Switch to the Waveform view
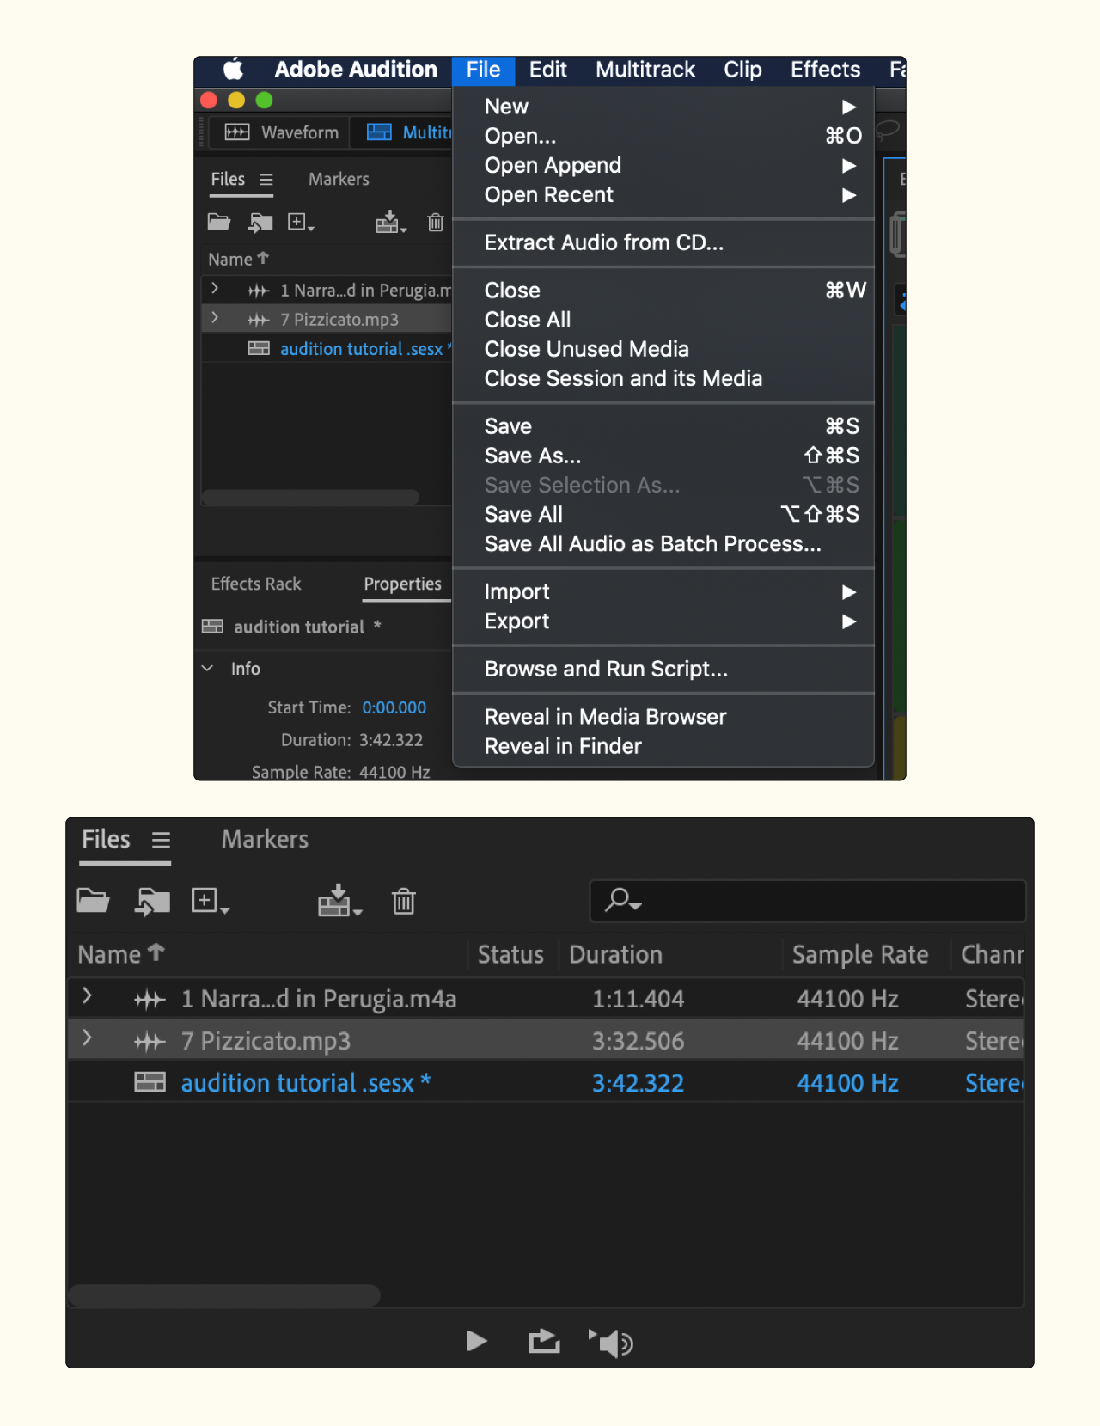Screen dimensions: 1100x1426 click(281, 132)
